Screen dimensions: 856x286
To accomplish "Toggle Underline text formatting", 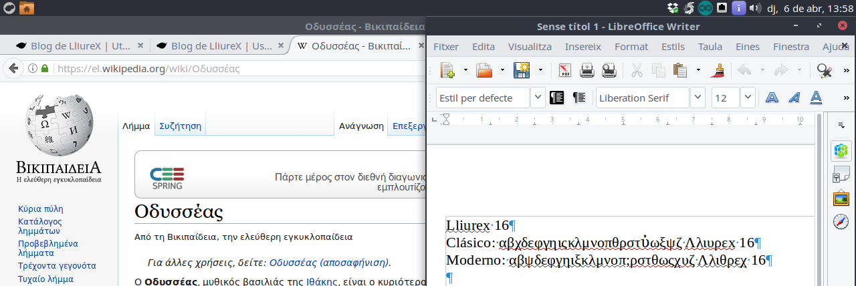I will [816, 98].
